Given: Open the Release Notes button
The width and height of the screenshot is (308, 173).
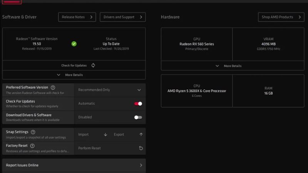Looking at the screenshot, I should click(x=77, y=17).
